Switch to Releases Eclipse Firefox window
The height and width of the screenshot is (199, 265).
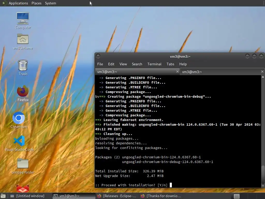coord(117,196)
